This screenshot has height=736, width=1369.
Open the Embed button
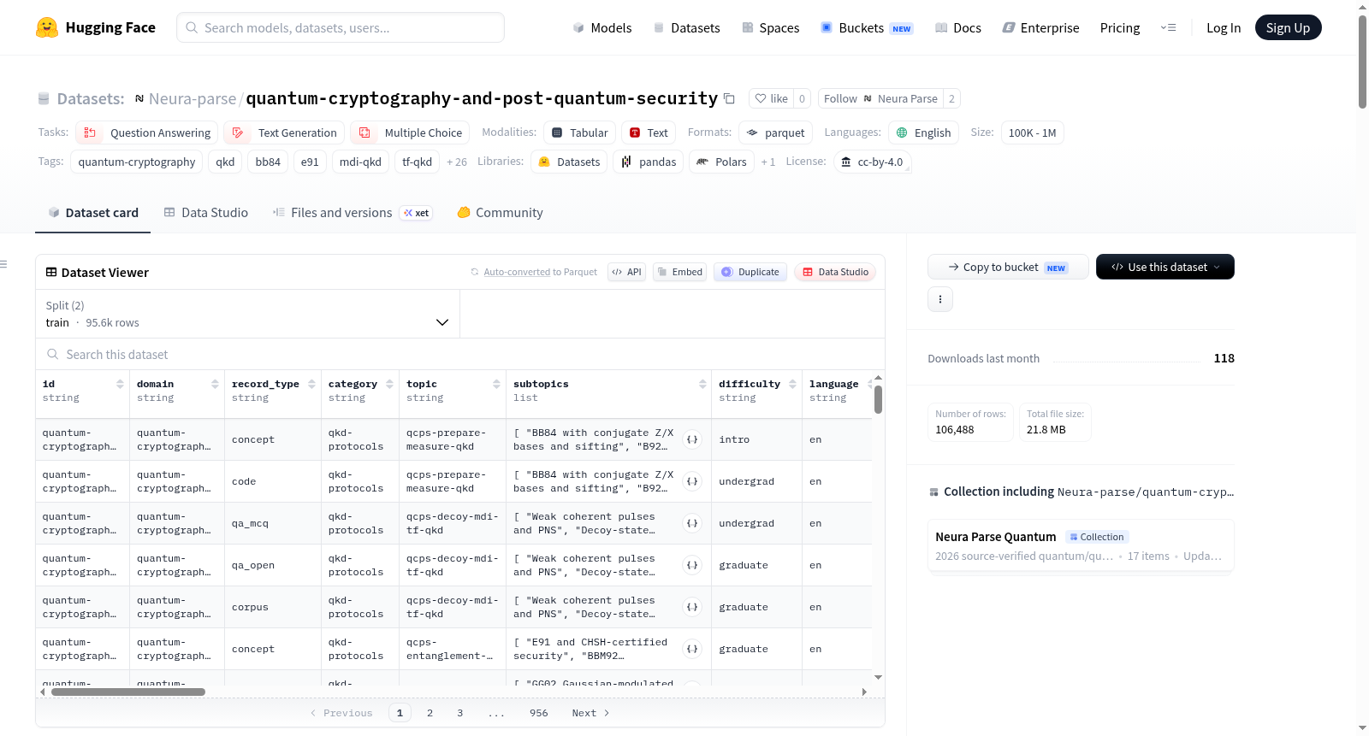(x=679, y=272)
